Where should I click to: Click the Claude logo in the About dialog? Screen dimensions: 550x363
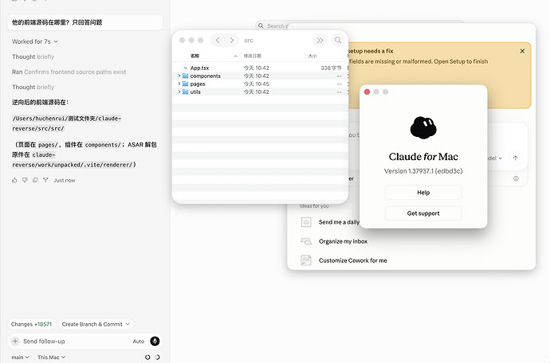pos(423,127)
